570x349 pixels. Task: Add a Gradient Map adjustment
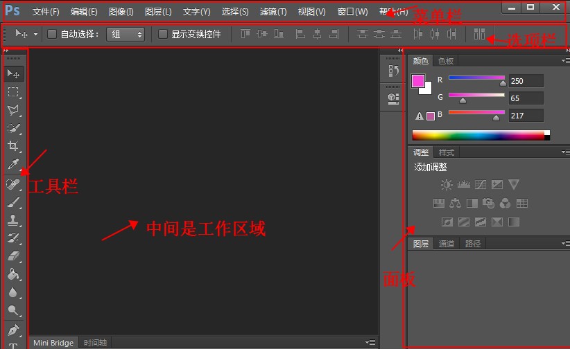[514, 222]
